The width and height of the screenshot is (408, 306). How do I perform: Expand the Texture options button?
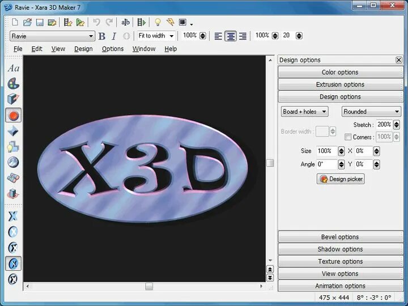pyautogui.click(x=341, y=261)
